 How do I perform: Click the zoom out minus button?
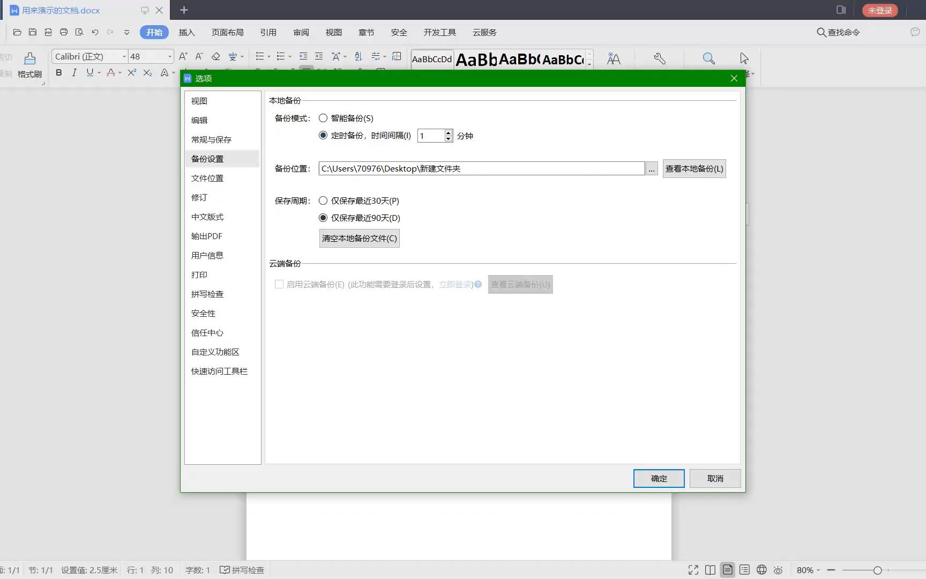pyautogui.click(x=831, y=570)
